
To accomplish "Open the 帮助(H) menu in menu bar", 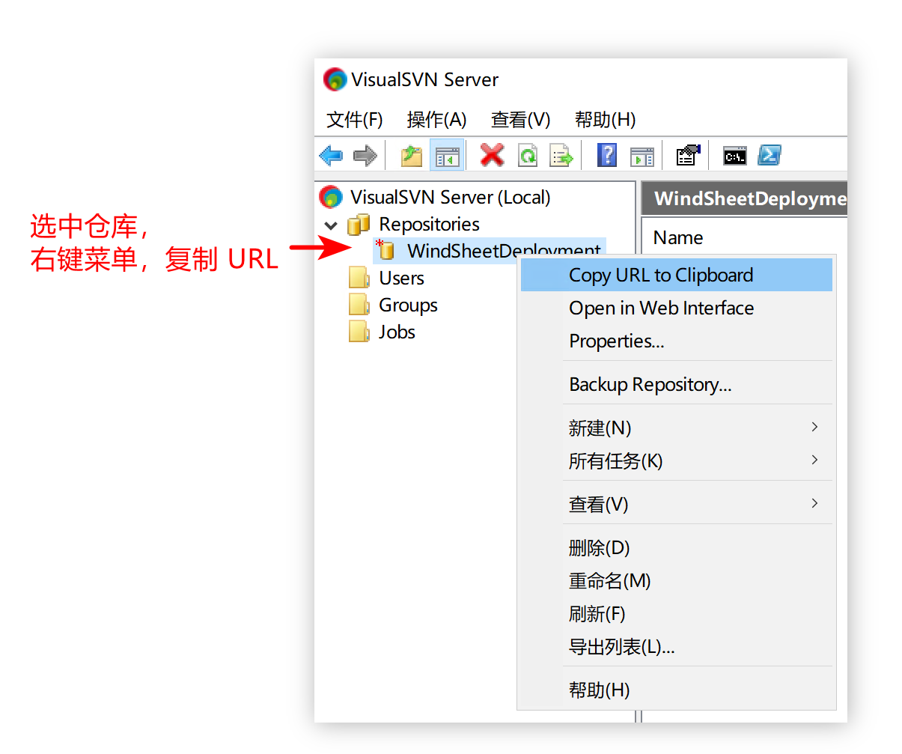I will [605, 120].
